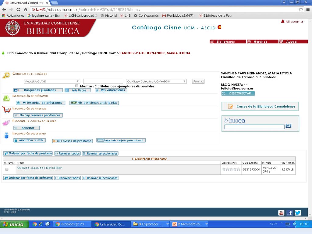Open Chrome from taskbar quick launch
312x234 pixels.
35,224
